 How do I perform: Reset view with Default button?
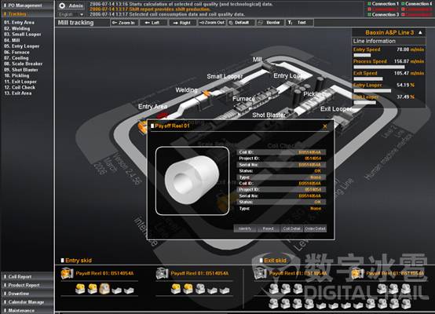[x=241, y=23]
